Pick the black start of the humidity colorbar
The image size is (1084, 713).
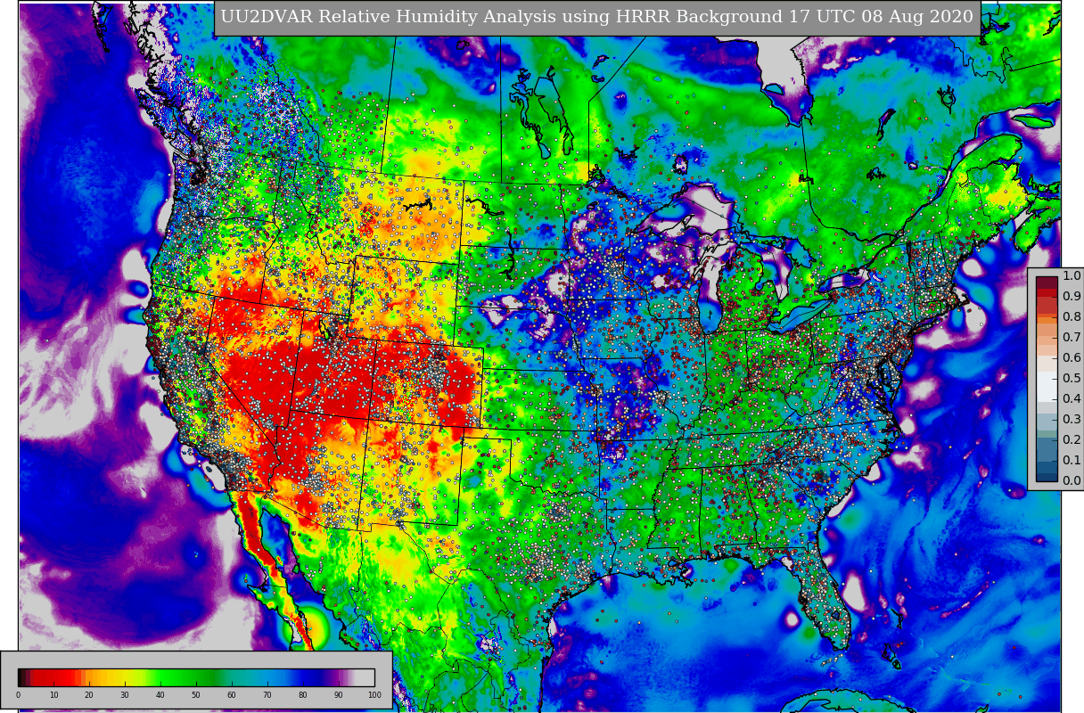coord(21,677)
